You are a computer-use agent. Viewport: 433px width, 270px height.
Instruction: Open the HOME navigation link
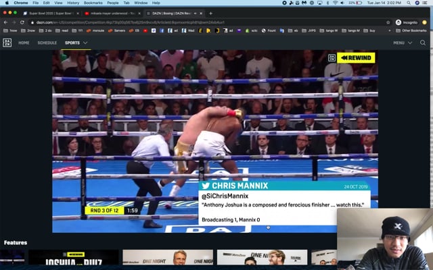point(24,43)
